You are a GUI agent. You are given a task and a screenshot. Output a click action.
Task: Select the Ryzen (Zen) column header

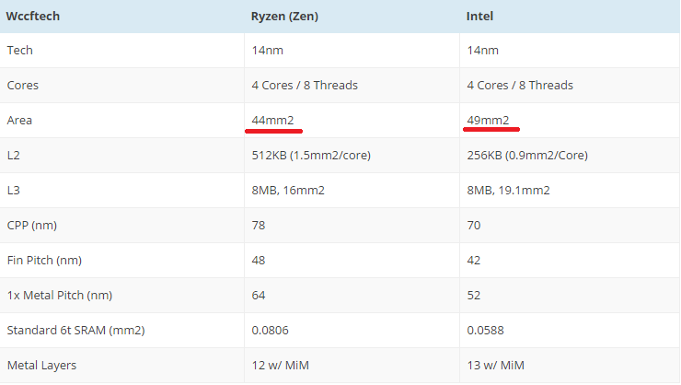point(284,16)
